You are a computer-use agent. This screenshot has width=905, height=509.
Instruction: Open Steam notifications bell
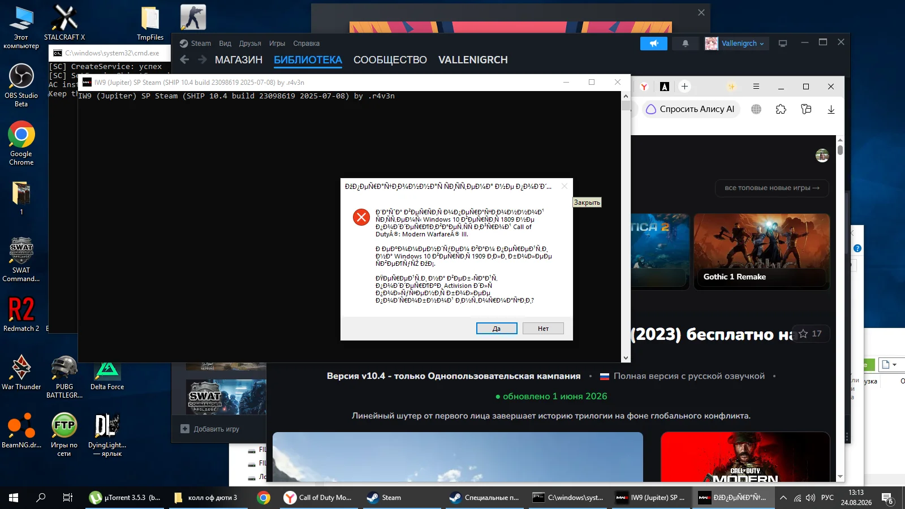685,44
